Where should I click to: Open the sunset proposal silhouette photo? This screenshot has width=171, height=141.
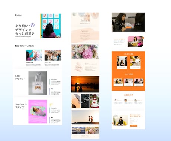[85, 84]
